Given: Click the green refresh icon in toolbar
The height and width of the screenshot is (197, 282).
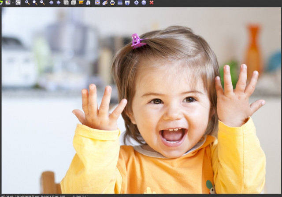Looking at the screenshot, I should pos(1,3).
